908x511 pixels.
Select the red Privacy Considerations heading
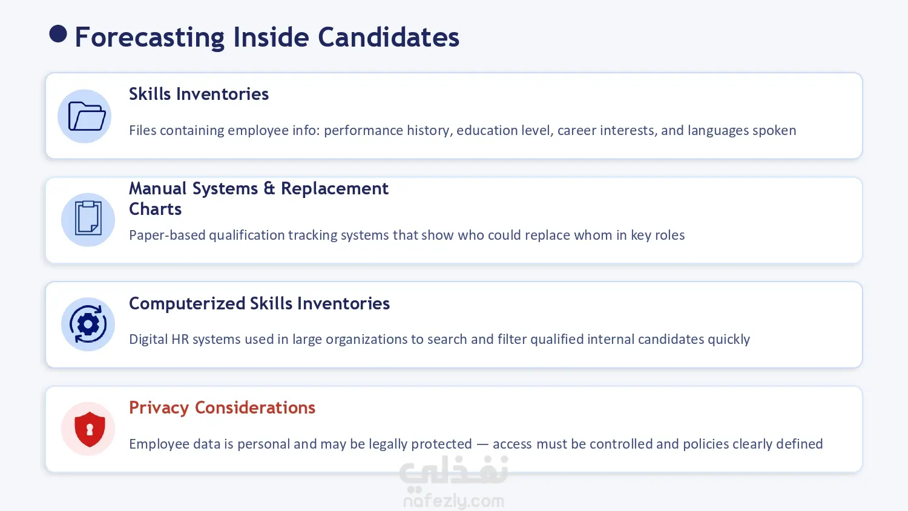pyautogui.click(x=222, y=407)
